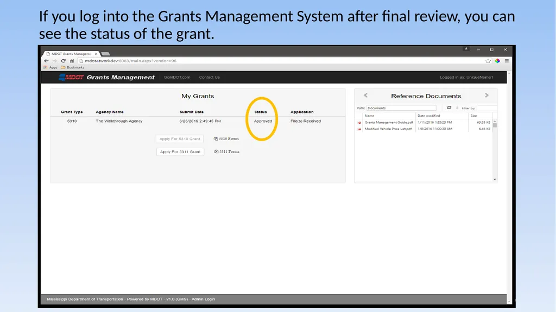Click the Approved status cell
The width and height of the screenshot is (556, 312).
click(x=263, y=121)
